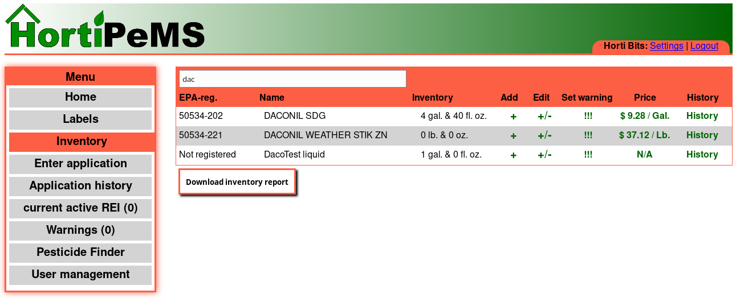Set warning (!!!) for DACONIL SDG
The image size is (736, 306).
(x=588, y=116)
